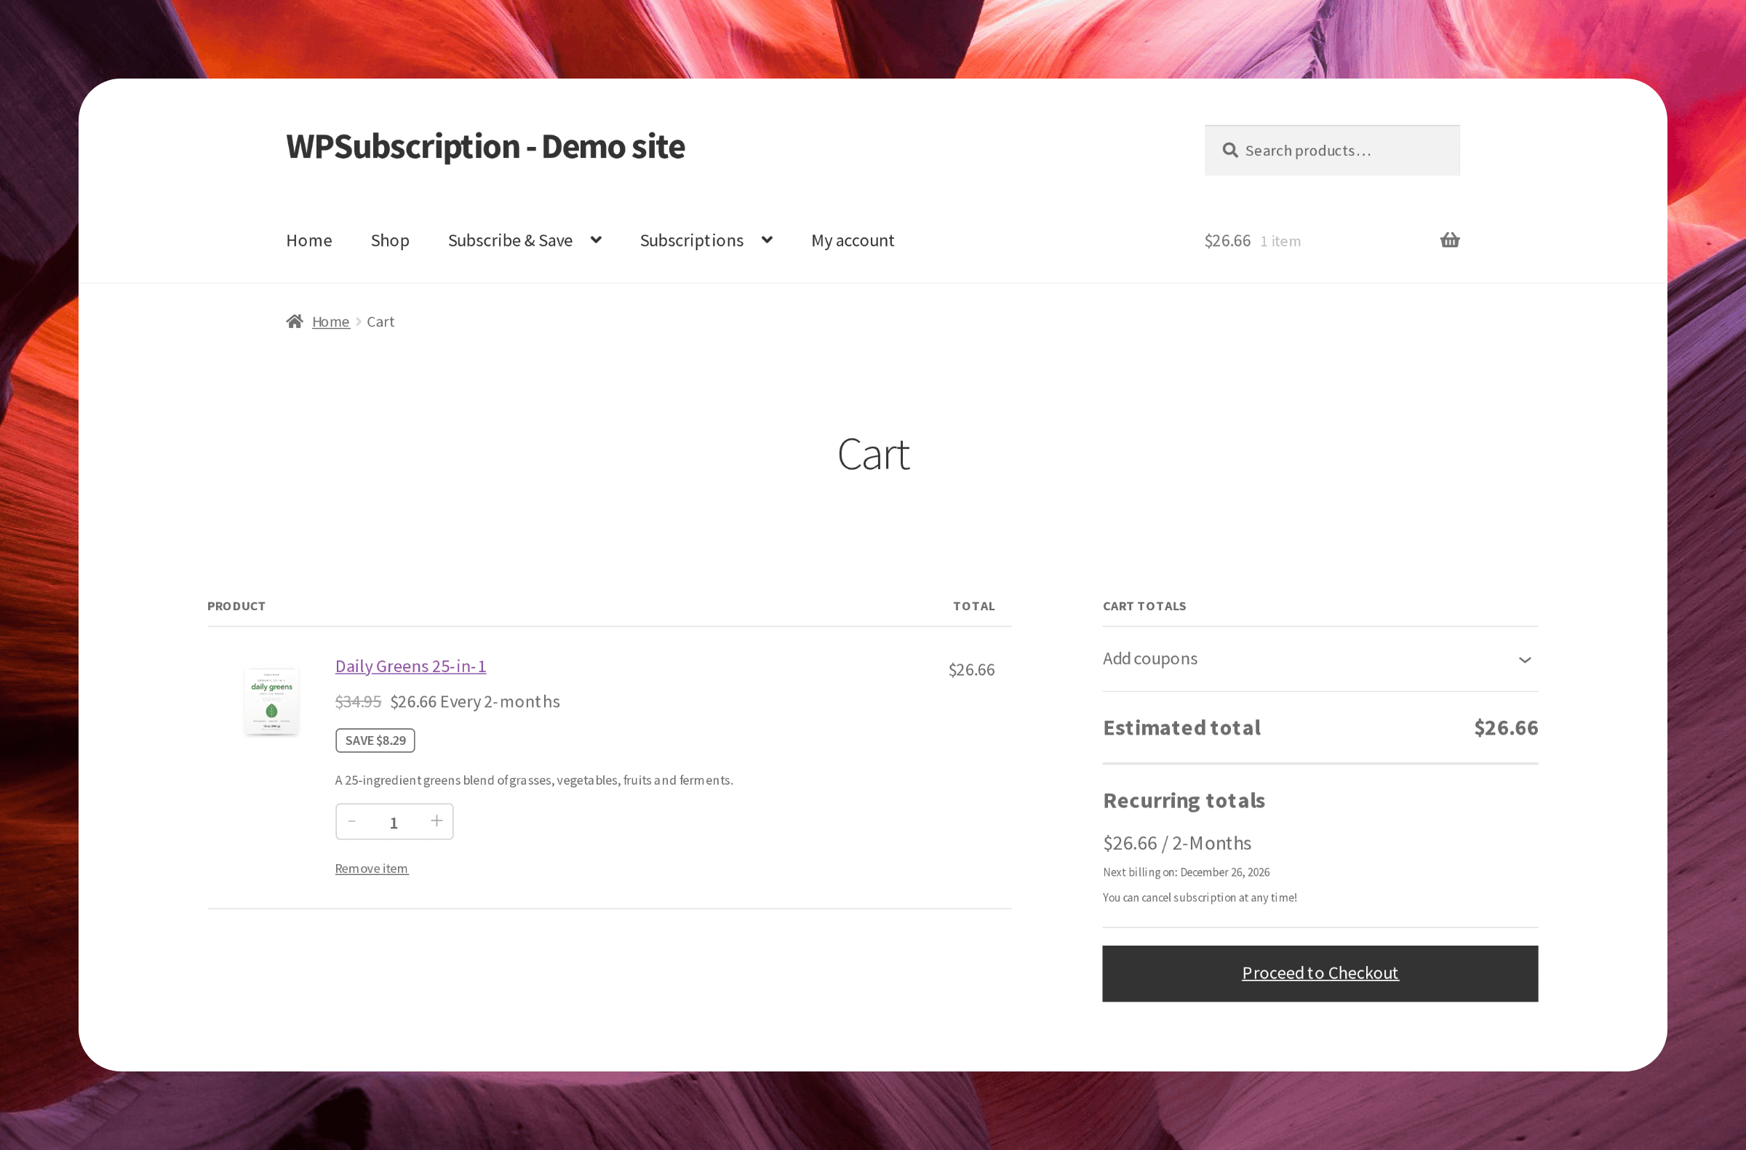
Task: Click the search magnifier icon
Action: [1229, 151]
